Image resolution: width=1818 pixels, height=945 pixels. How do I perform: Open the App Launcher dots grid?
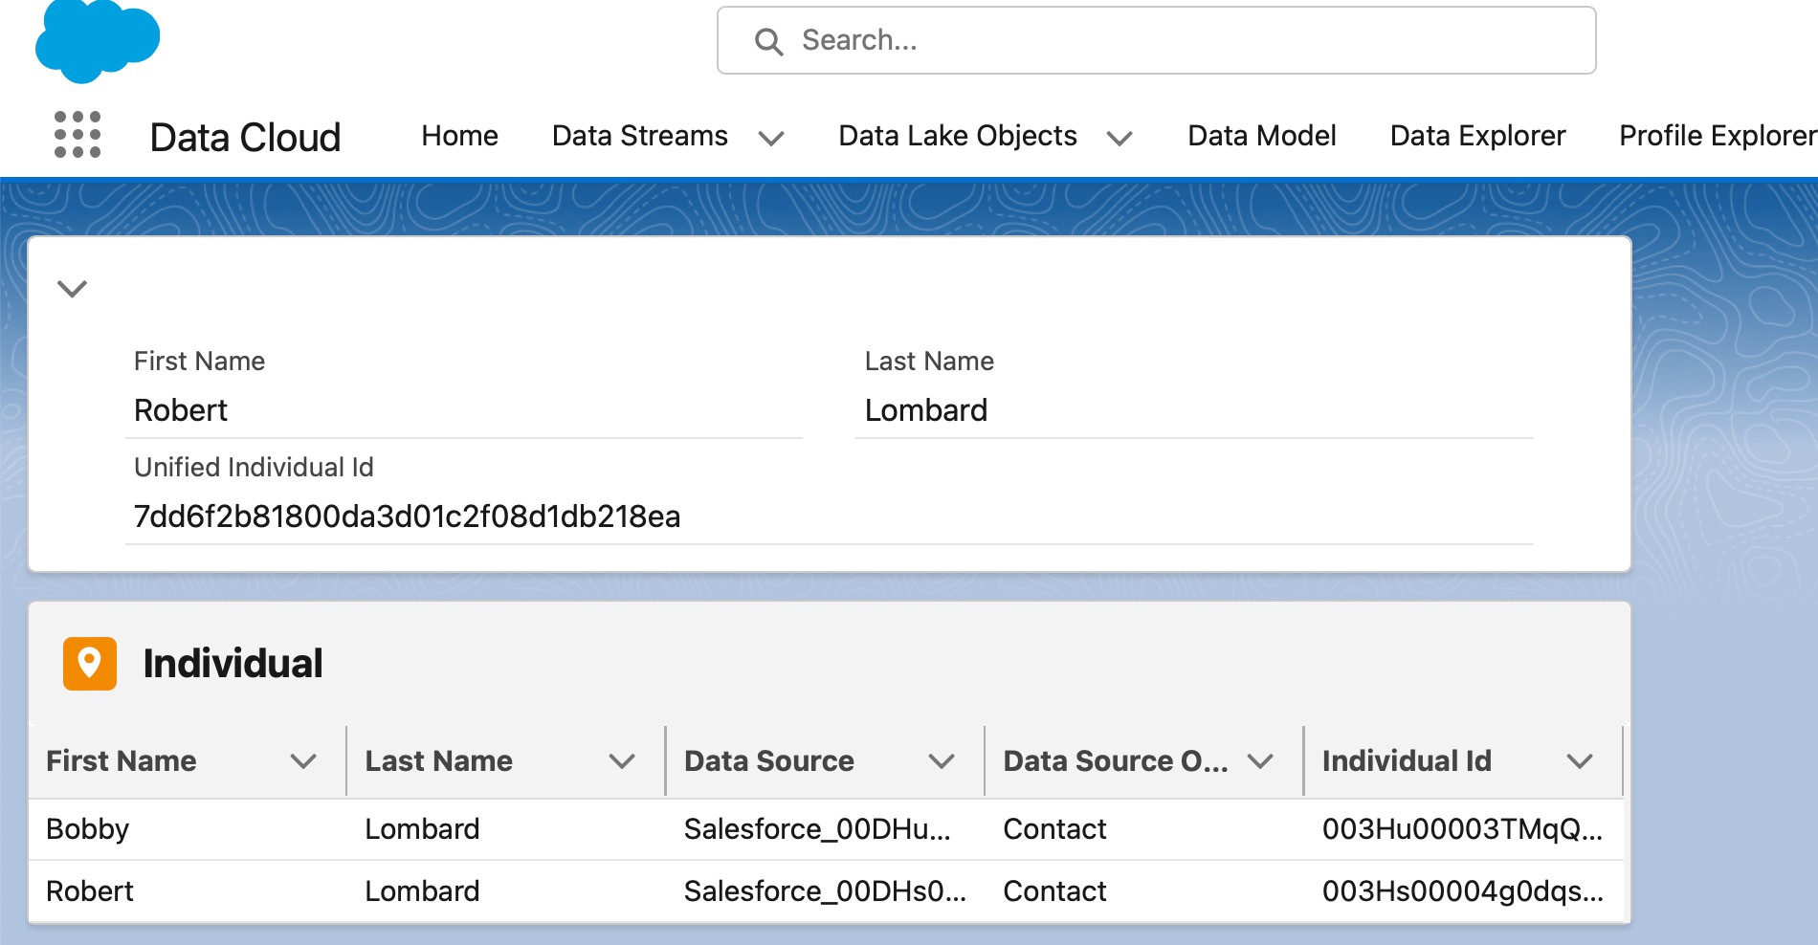78,134
